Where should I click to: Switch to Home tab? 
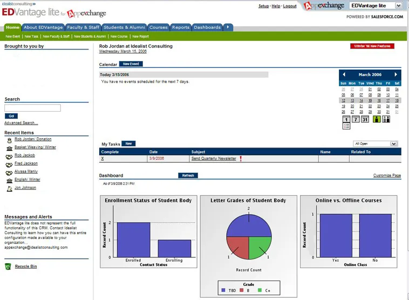(x=12, y=27)
